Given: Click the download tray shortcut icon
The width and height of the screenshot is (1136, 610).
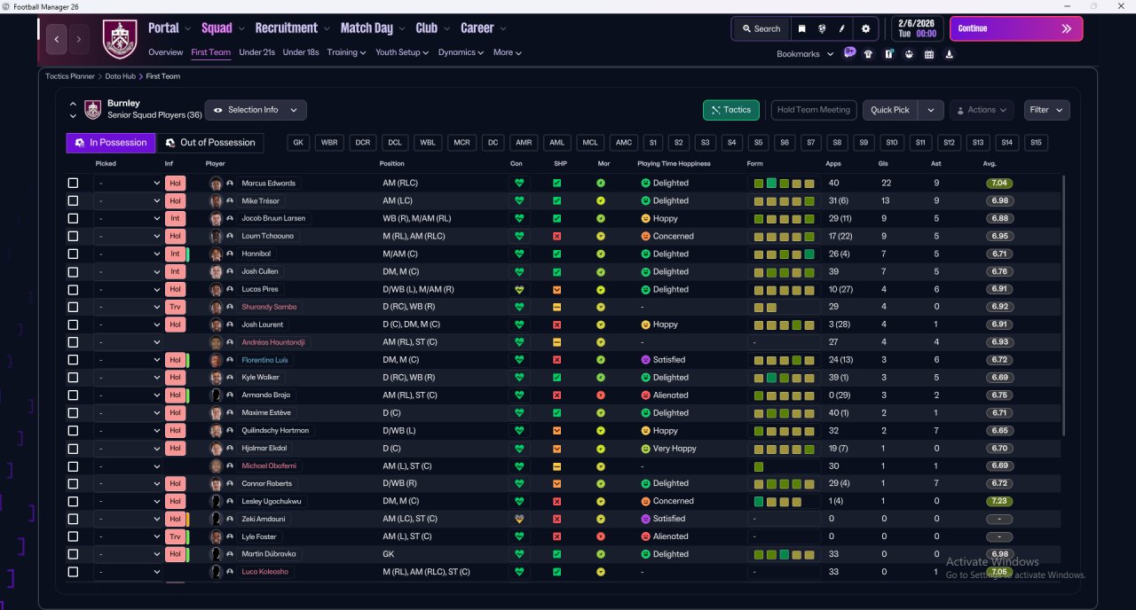Looking at the screenshot, I should click(x=950, y=54).
